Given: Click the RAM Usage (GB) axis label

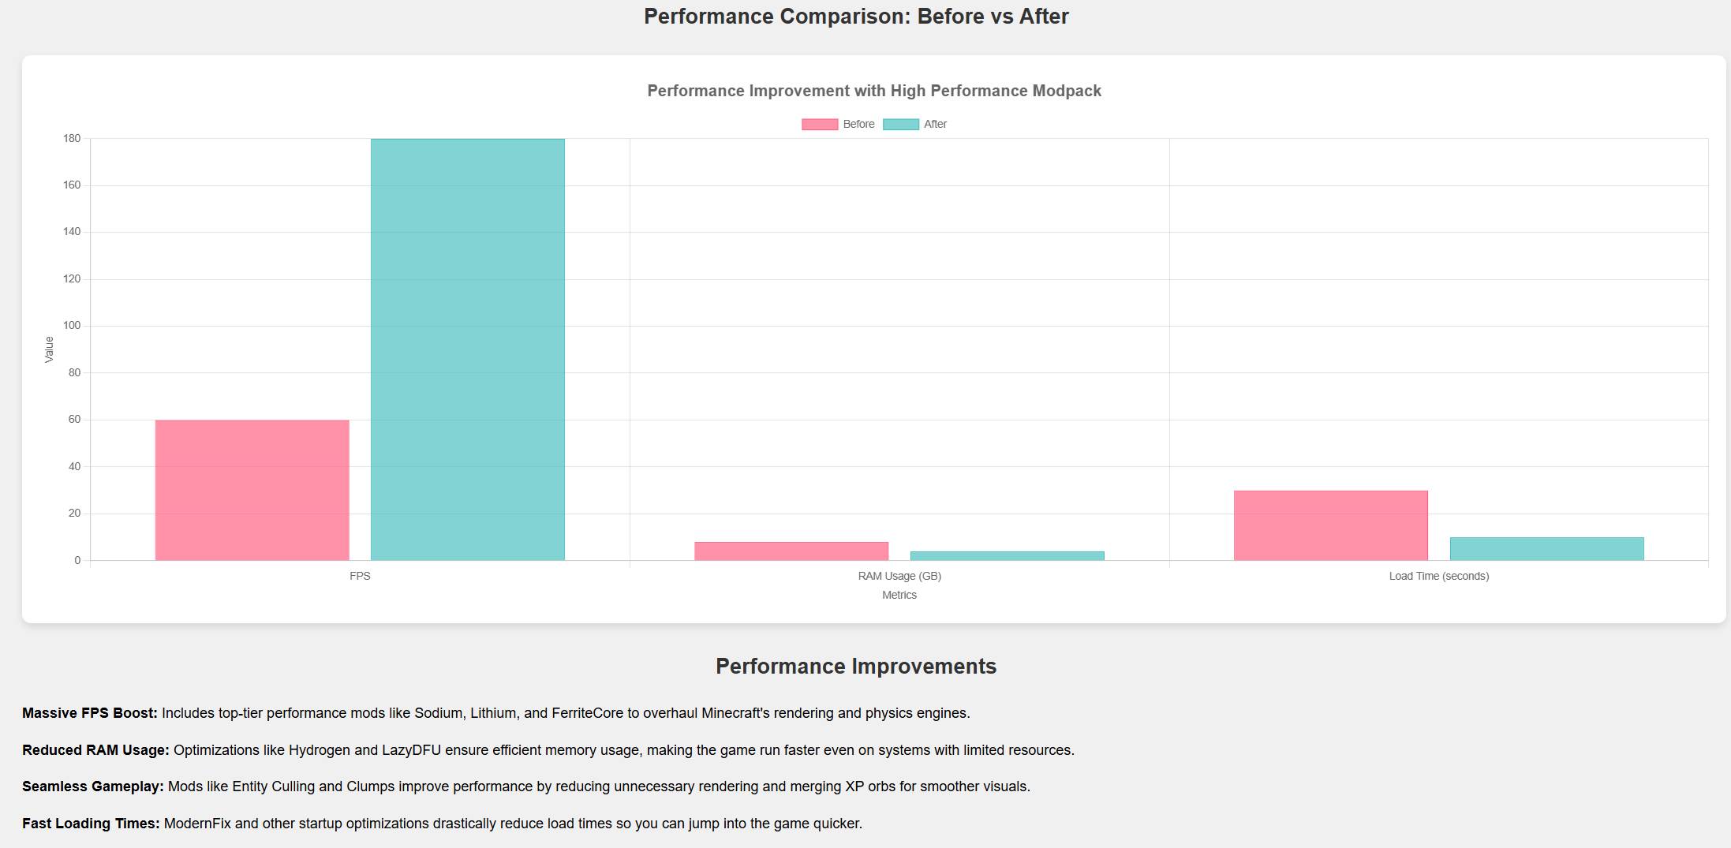Looking at the screenshot, I should [899, 577].
